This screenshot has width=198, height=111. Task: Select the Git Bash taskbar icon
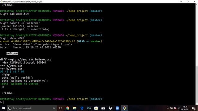[x=124, y=108]
